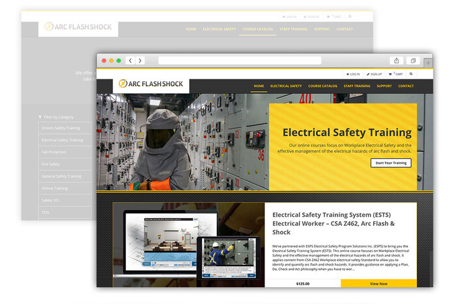Select Sign Up in the front site header
This screenshot has height=304, width=456.
click(x=375, y=74)
